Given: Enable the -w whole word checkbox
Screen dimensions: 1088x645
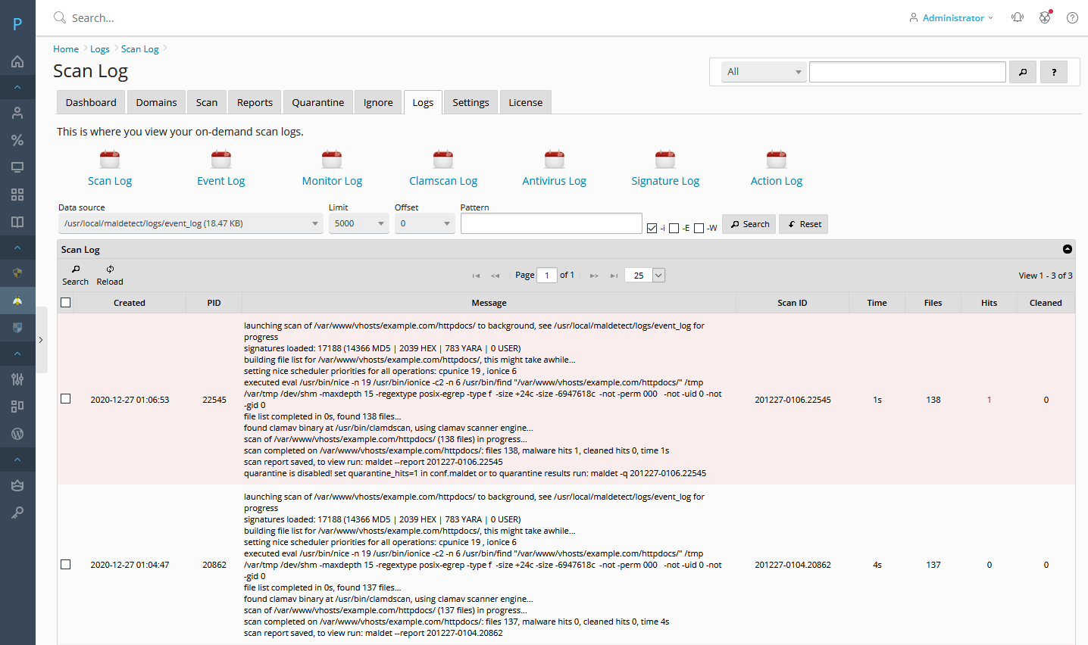Looking at the screenshot, I should 699,228.
